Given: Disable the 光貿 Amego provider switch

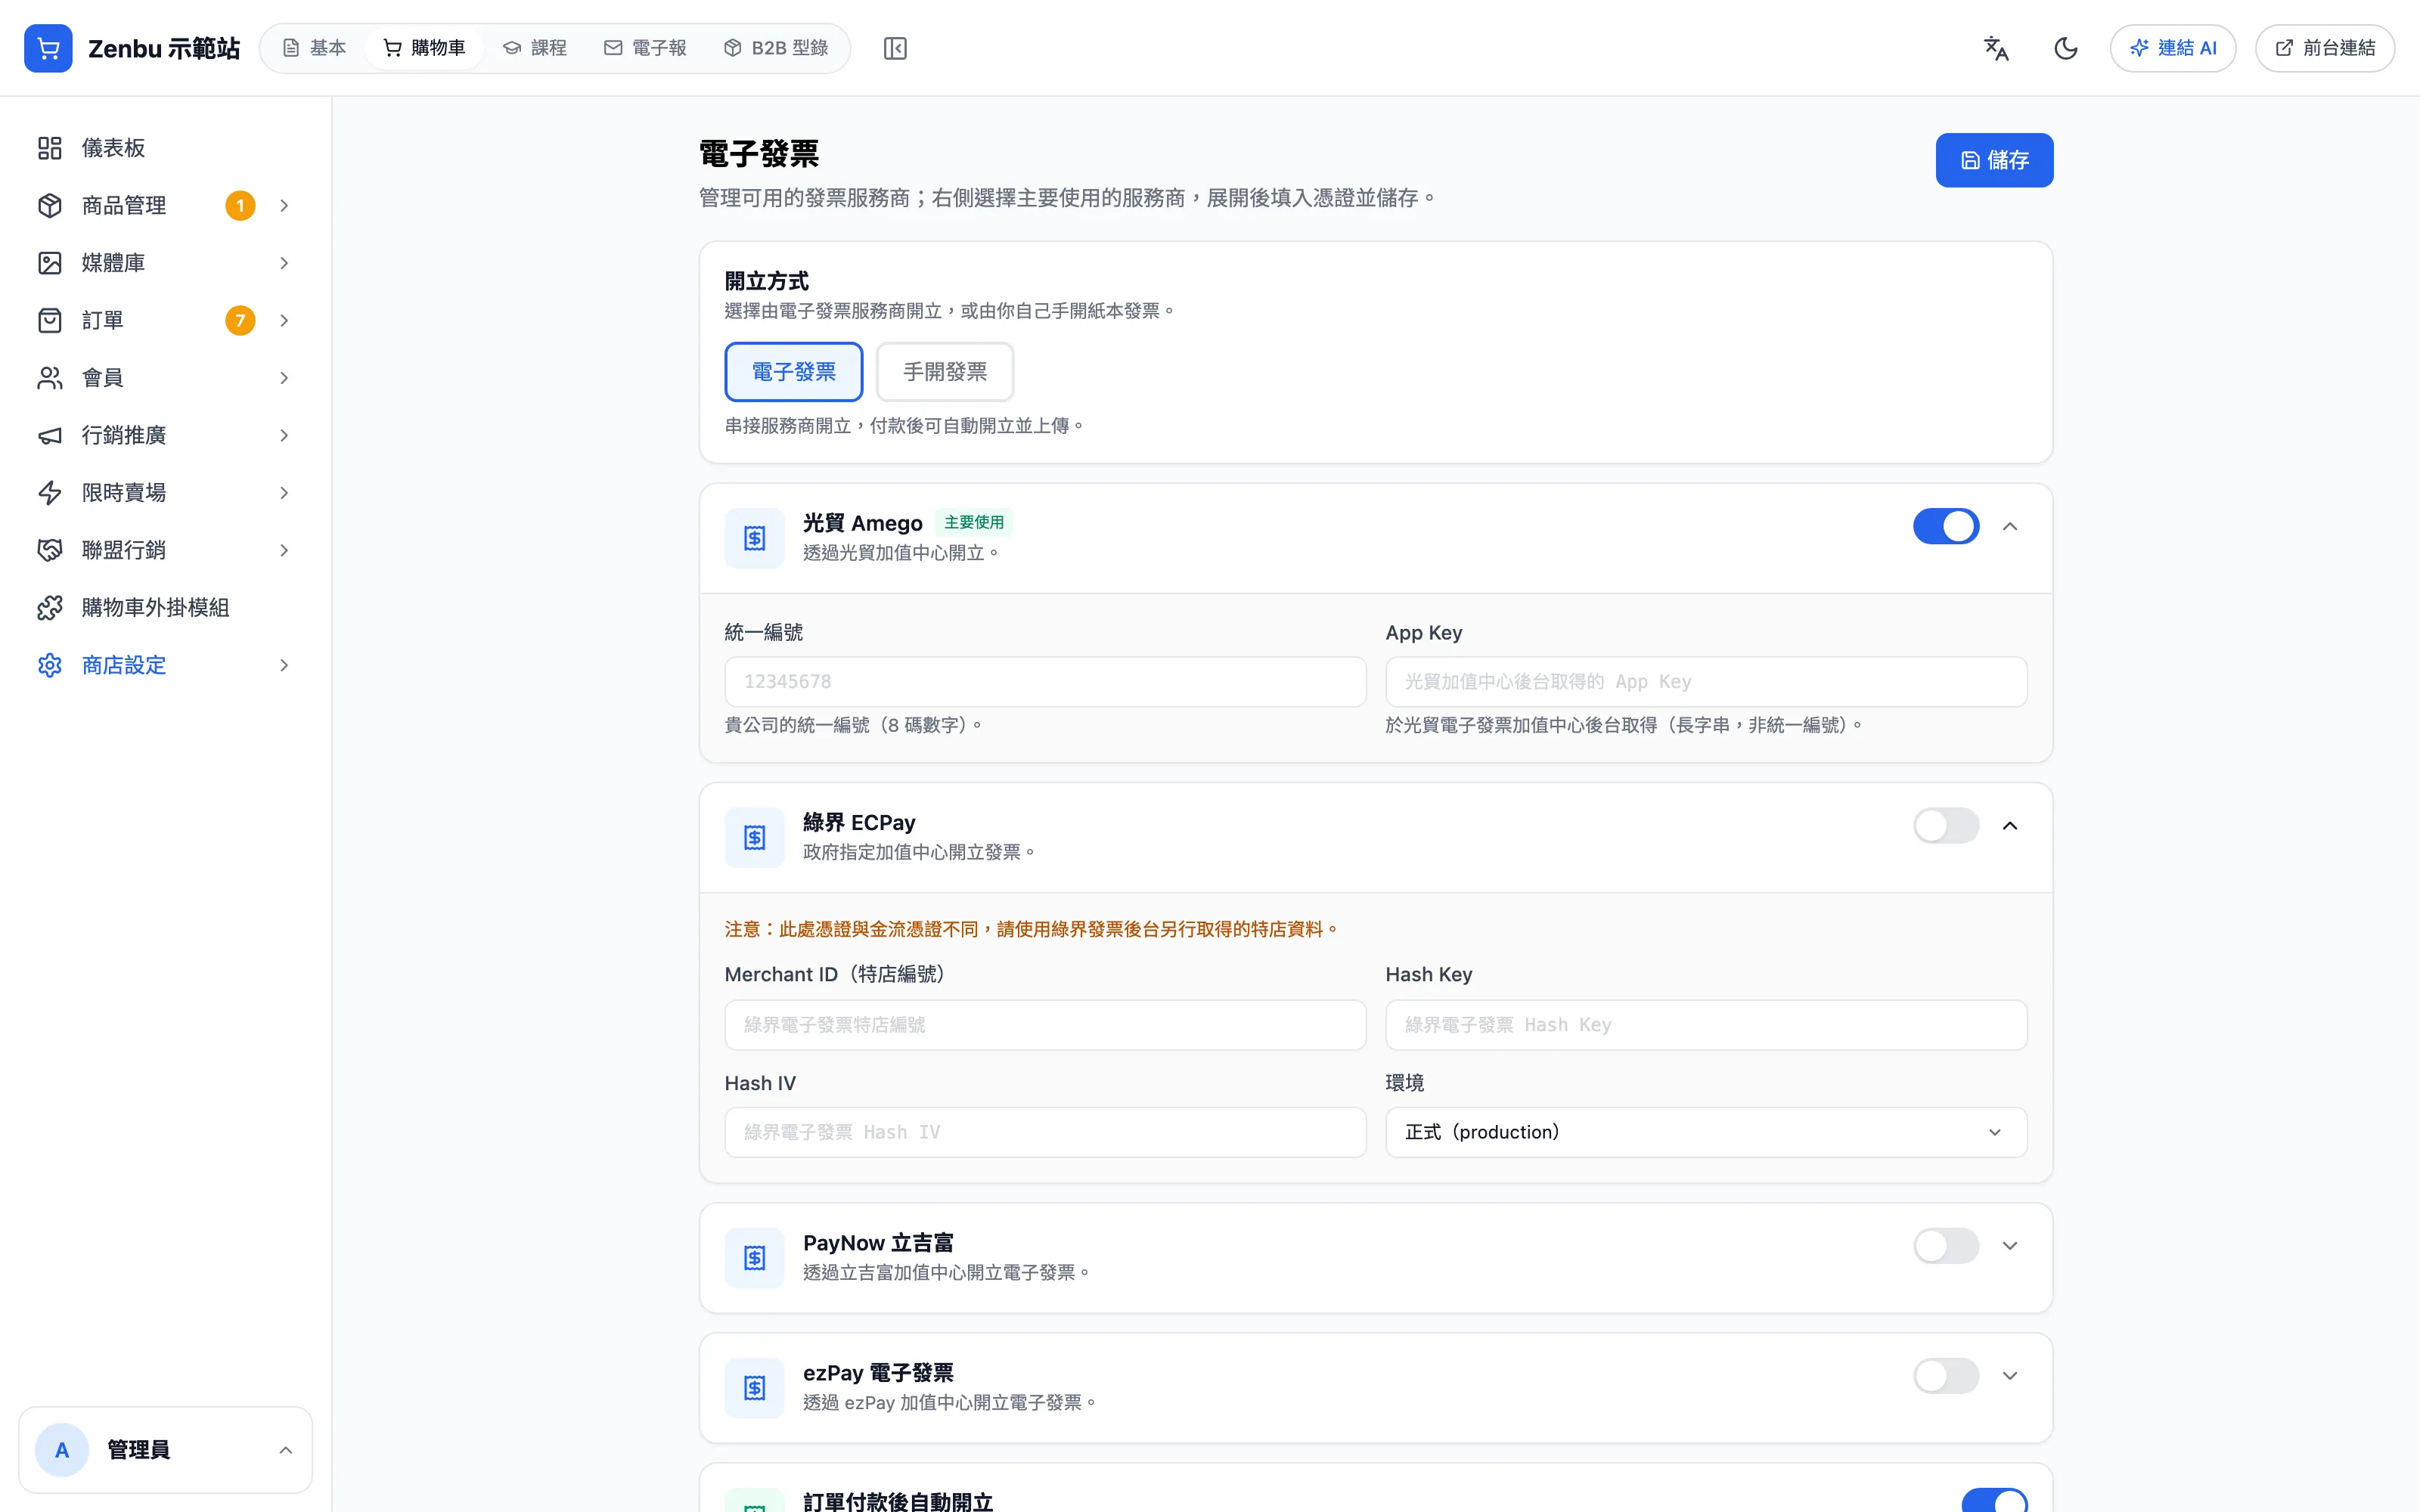Looking at the screenshot, I should (1946, 526).
